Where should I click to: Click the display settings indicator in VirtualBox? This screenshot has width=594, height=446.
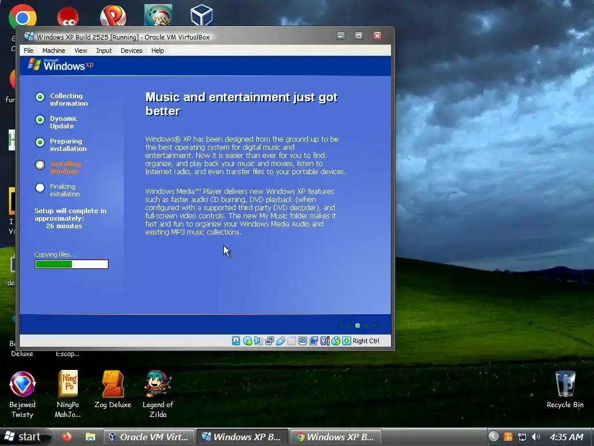302,340
